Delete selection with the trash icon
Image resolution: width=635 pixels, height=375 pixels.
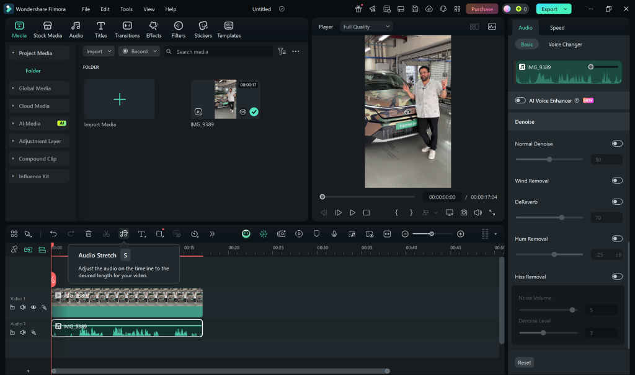[89, 233]
